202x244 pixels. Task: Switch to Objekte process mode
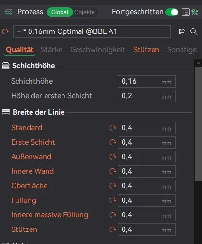[x=84, y=12]
